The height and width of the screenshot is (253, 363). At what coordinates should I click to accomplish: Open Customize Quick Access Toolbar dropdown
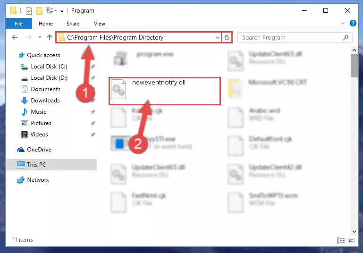(x=62, y=11)
